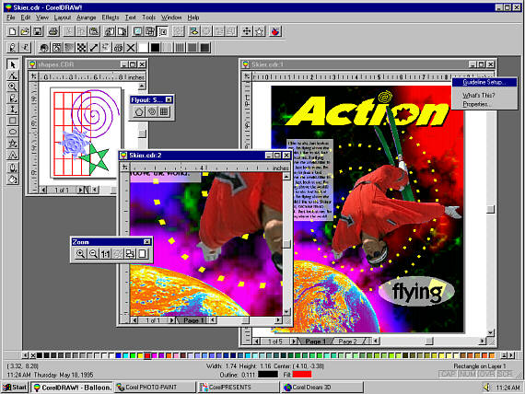This screenshot has height=394, width=525.
Task: Open the Windows Start button
Action: 15,388
